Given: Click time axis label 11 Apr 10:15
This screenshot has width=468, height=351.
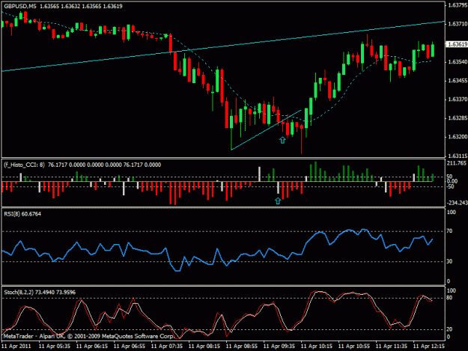Looking at the screenshot, I should 317,347.
